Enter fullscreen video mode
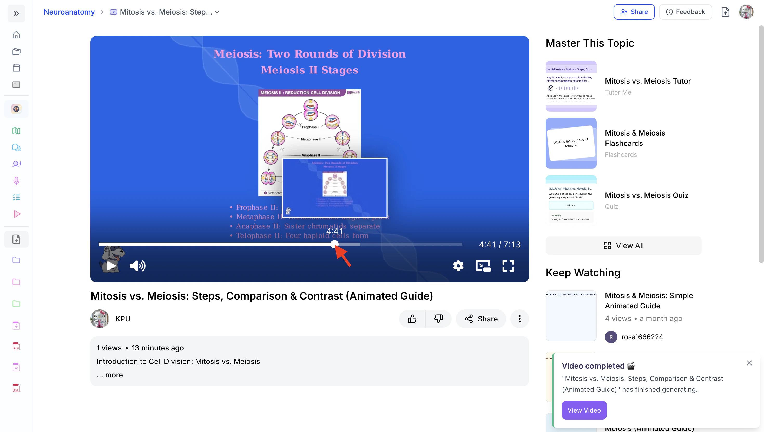This screenshot has height=432, width=764. tap(508, 266)
